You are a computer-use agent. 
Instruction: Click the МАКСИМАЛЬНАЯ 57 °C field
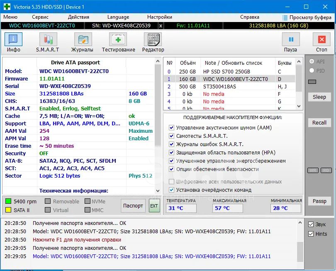click(x=228, y=208)
